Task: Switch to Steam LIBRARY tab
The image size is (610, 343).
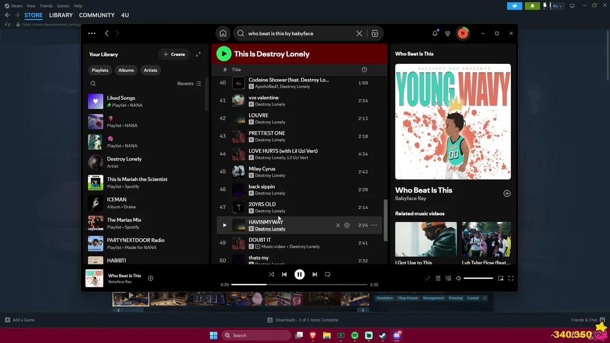Action: tap(61, 15)
